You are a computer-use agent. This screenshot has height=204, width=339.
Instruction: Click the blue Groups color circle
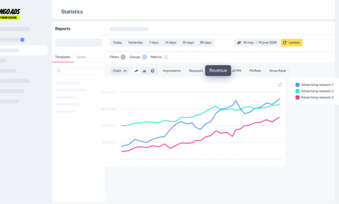144,57
